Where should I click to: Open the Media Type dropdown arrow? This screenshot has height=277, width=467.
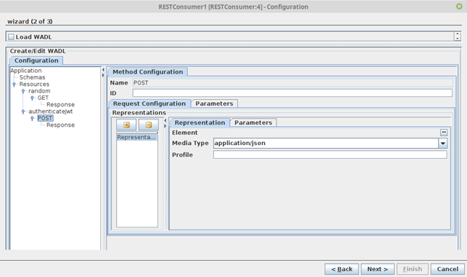point(443,144)
